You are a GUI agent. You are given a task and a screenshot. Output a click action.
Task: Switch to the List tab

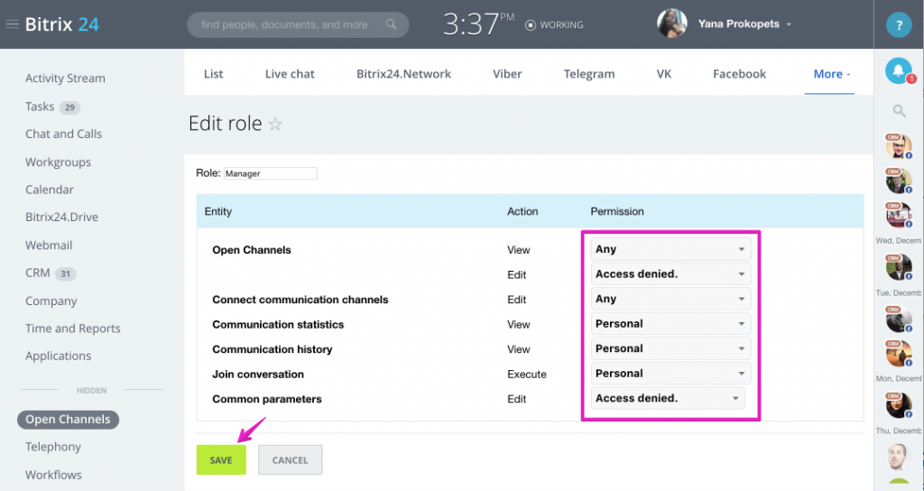point(213,74)
